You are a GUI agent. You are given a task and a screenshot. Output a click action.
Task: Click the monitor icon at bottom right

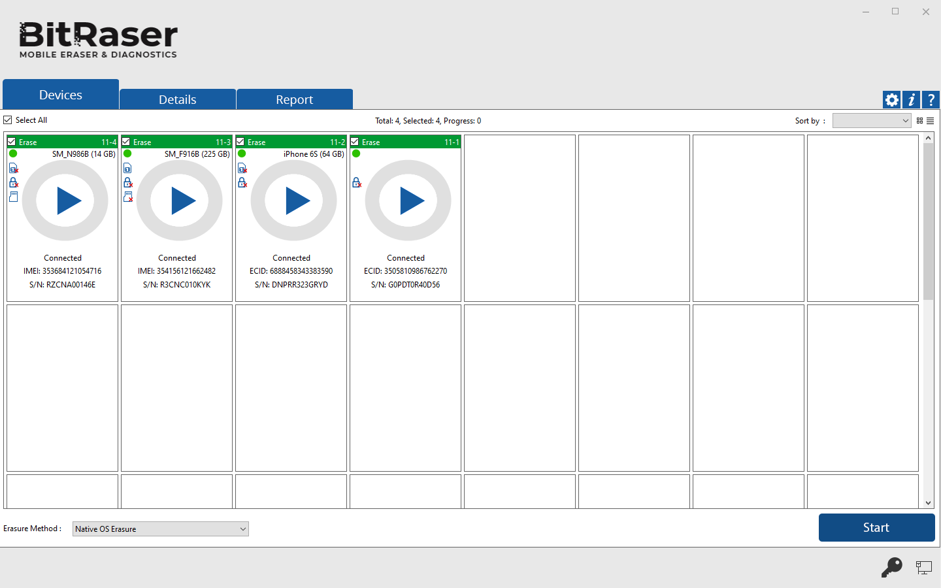coord(923,568)
